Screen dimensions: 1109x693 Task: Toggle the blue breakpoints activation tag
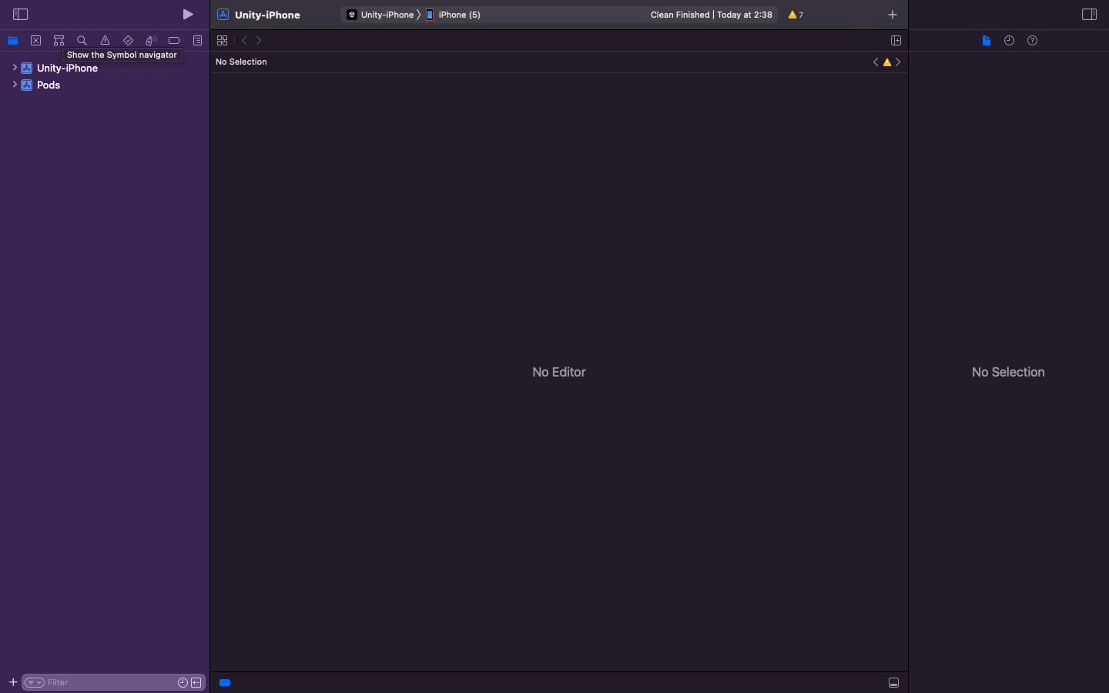225,682
